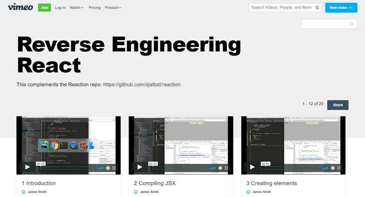
Task: Open settings gear on 1 Introduction player
Action: pos(108,168)
